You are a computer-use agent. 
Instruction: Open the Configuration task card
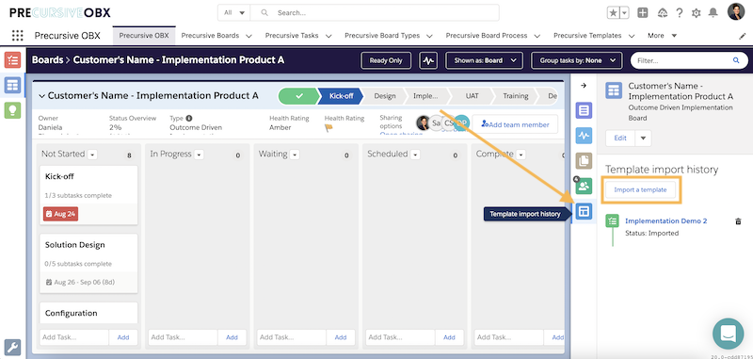(88, 313)
